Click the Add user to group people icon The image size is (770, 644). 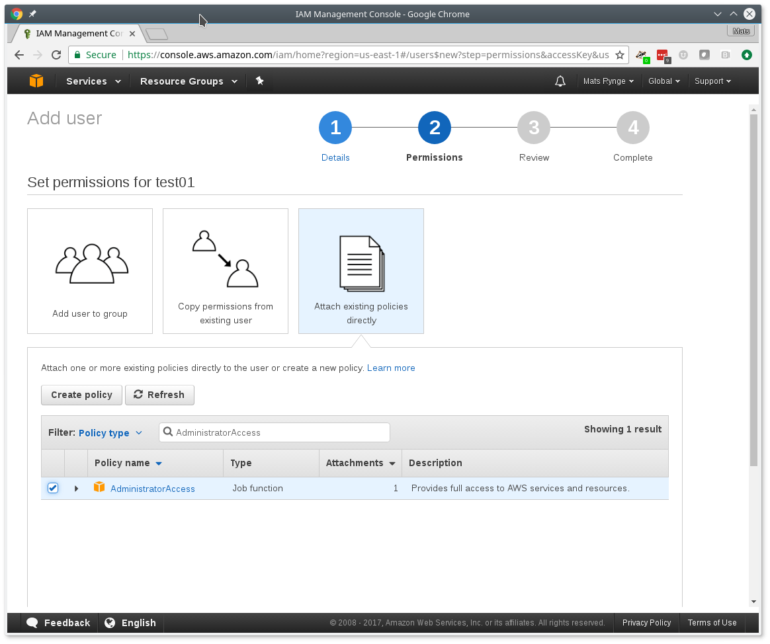tap(92, 264)
